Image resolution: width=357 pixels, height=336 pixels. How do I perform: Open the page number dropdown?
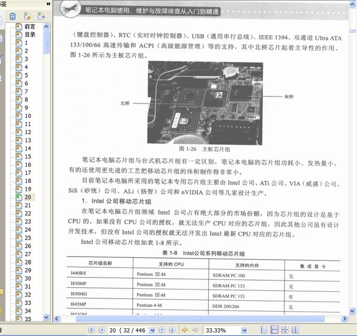pos(152,330)
